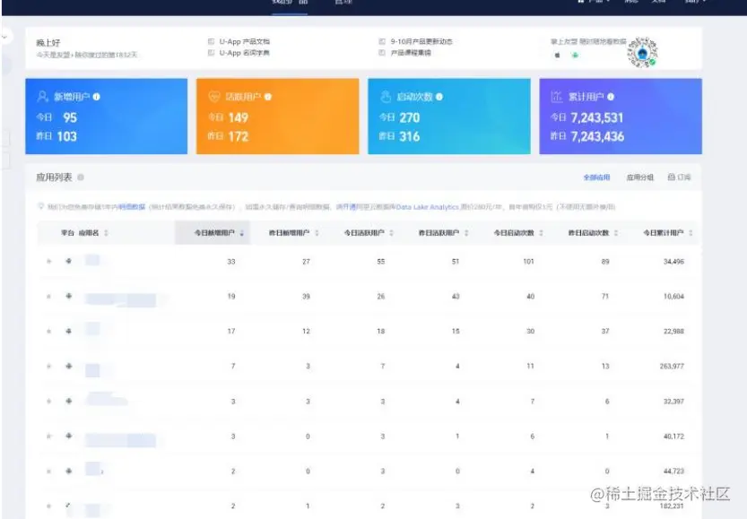Sort table by 今日活跃用户 column
747x519 pixels.
click(391, 233)
